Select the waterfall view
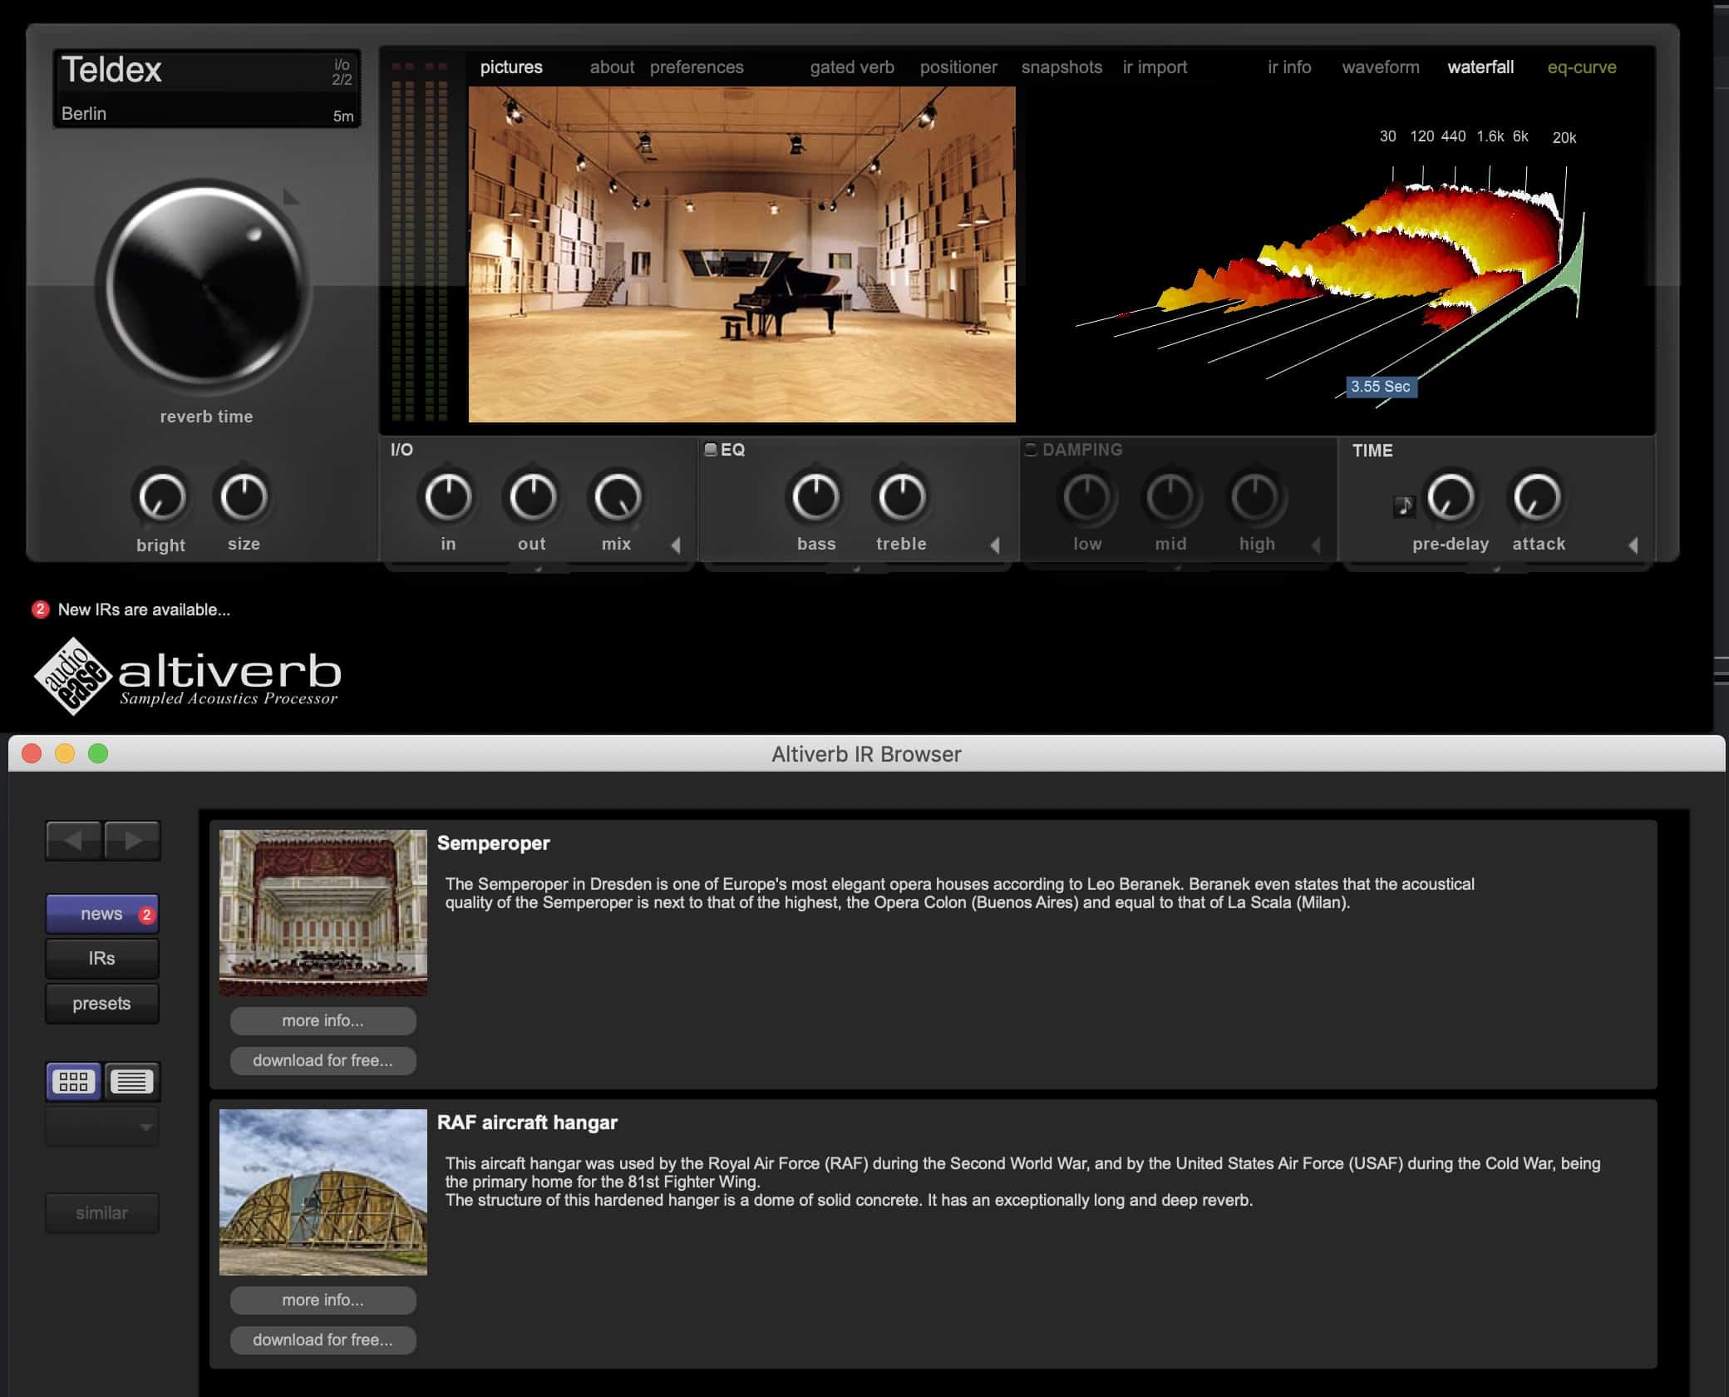1729x1397 pixels. point(1480,67)
